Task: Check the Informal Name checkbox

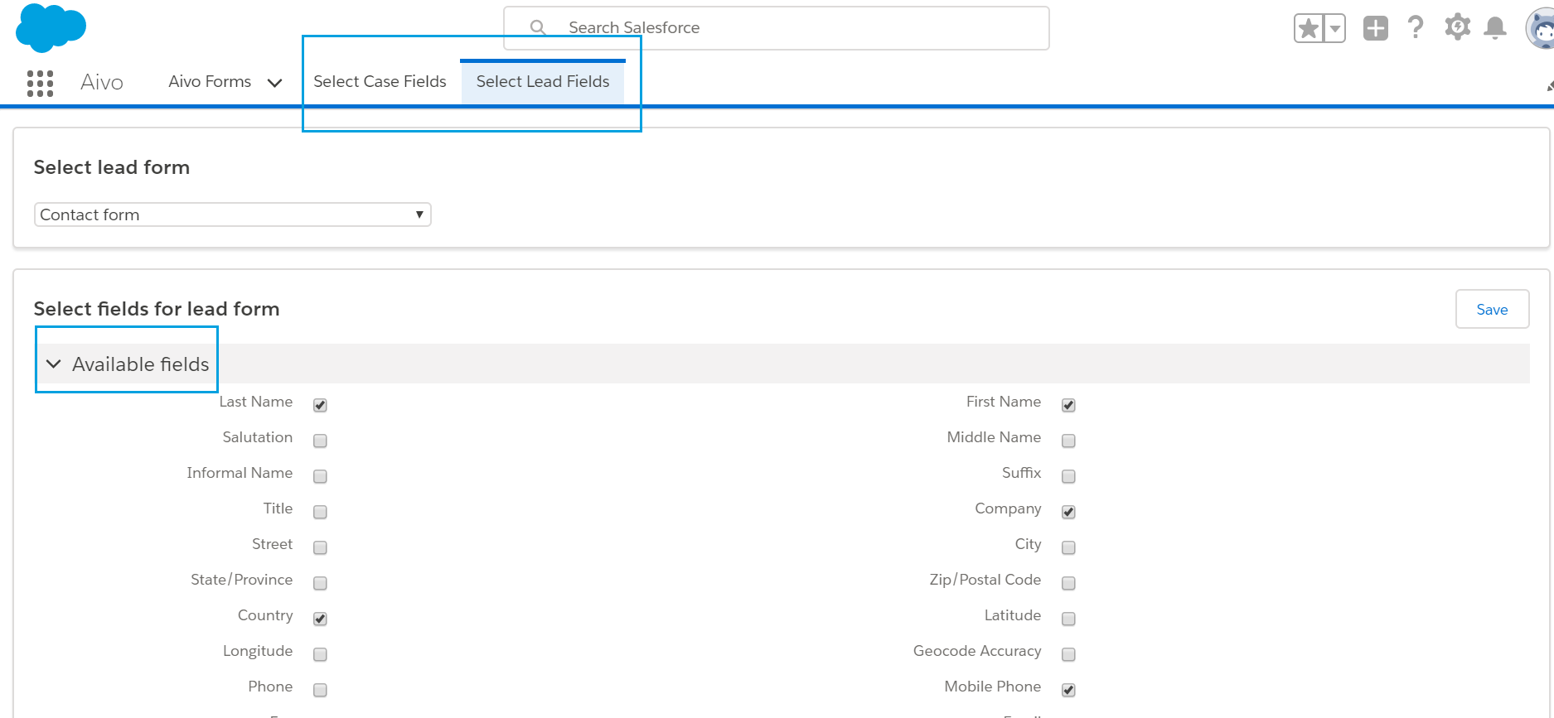Action: [320, 476]
